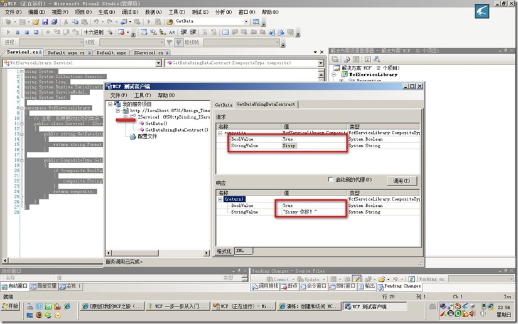Open the 调试 menu in Visual Studio
518x324 pixels.
coord(130,12)
